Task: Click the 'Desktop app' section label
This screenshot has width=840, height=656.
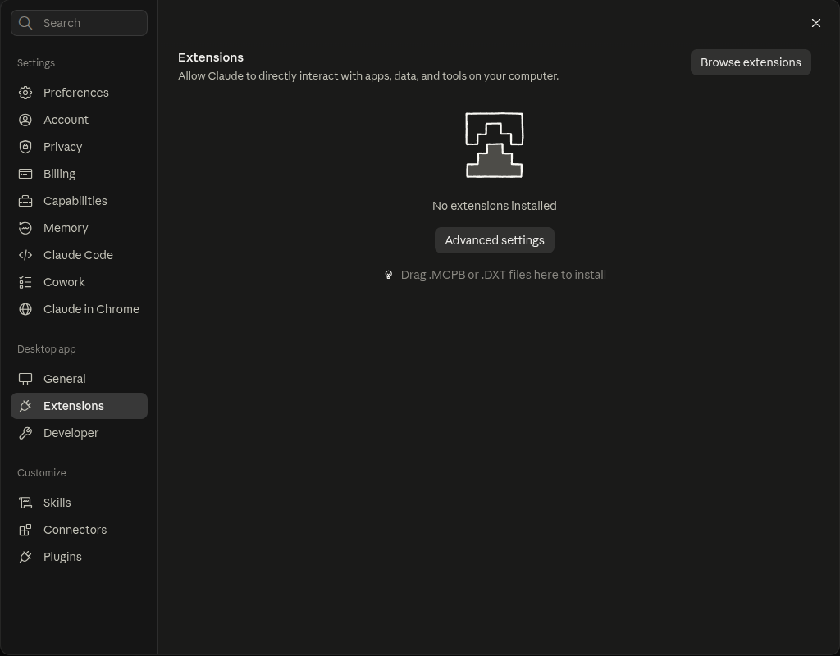Action: click(47, 349)
